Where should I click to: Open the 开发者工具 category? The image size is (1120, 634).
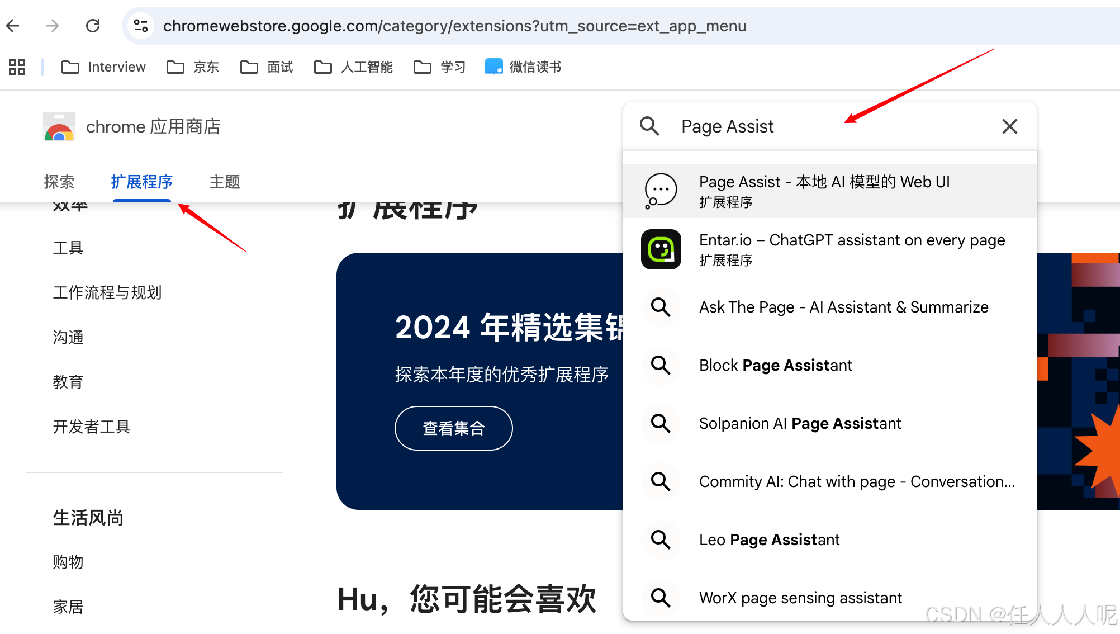click(x=92, y=427)
